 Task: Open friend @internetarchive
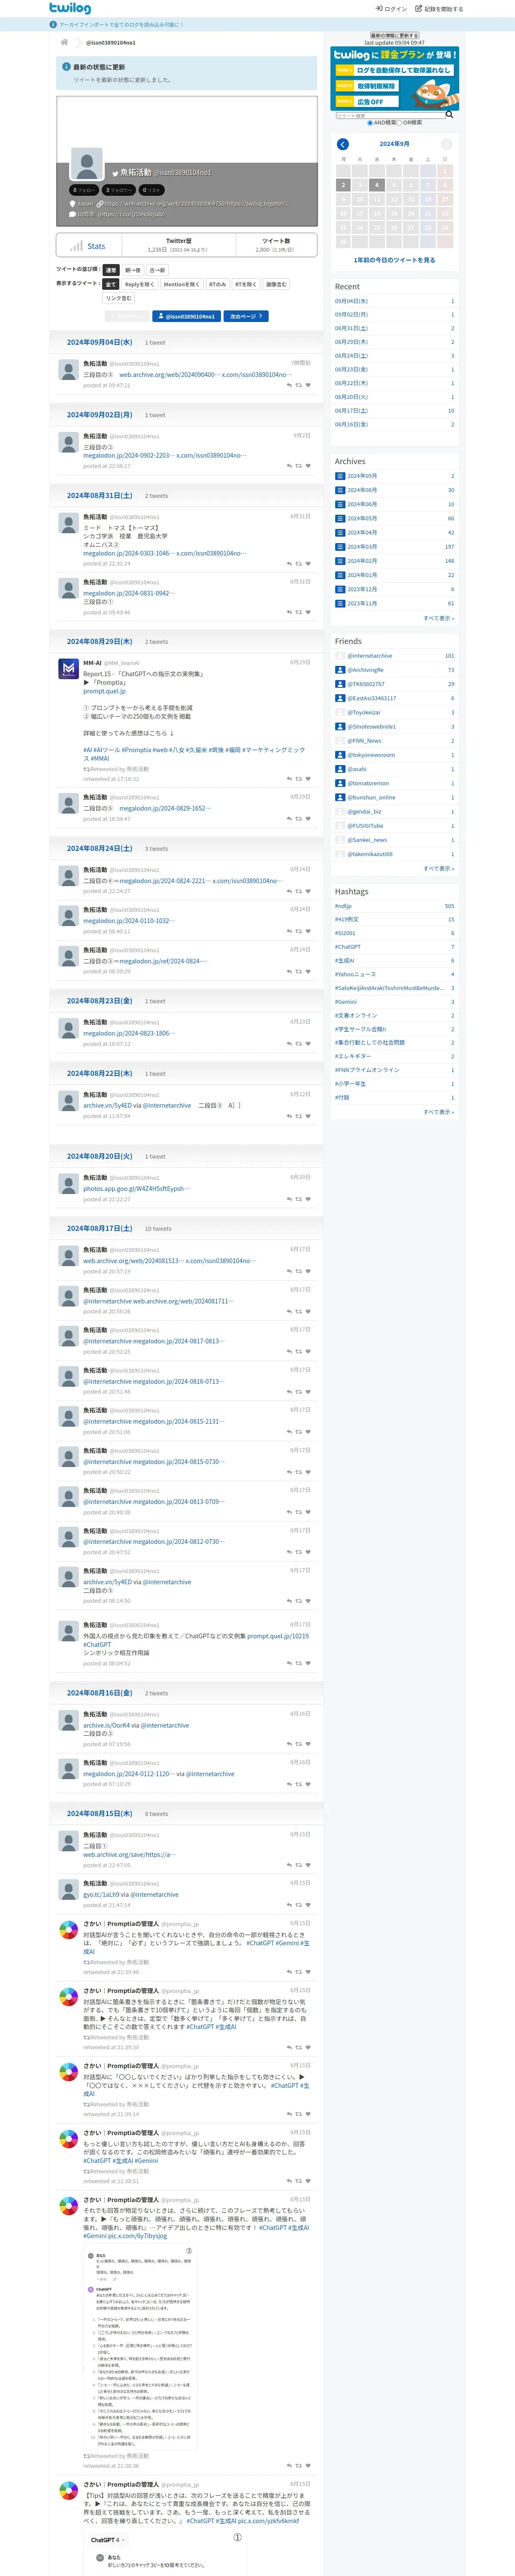[369, 656]
